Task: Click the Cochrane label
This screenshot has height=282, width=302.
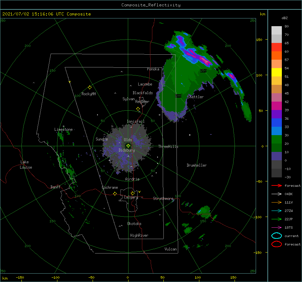Action: point(110,187)
